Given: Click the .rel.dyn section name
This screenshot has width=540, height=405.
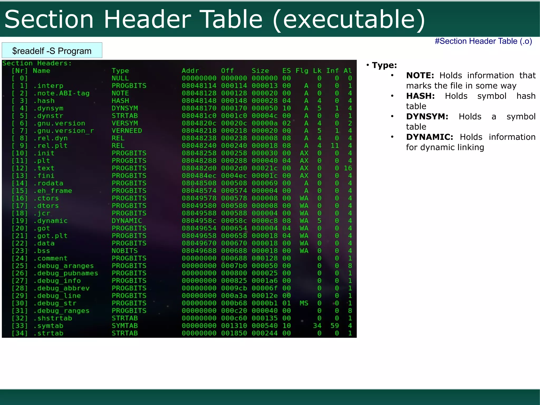Looking at the screenshot, I should (50, 138).
